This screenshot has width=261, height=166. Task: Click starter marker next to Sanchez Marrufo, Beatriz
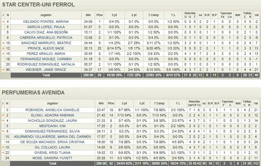click(x=3, y=43)
